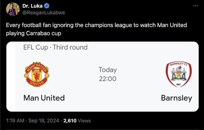Image resolution: width=204 pixels, height=130 pixels.
Task: Click the Manchester United crest
Action: pos(36,74)
